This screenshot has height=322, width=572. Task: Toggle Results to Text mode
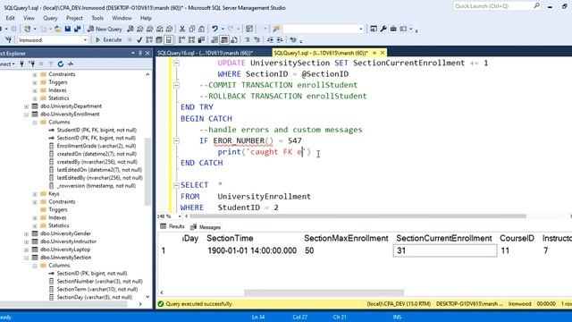214,39
